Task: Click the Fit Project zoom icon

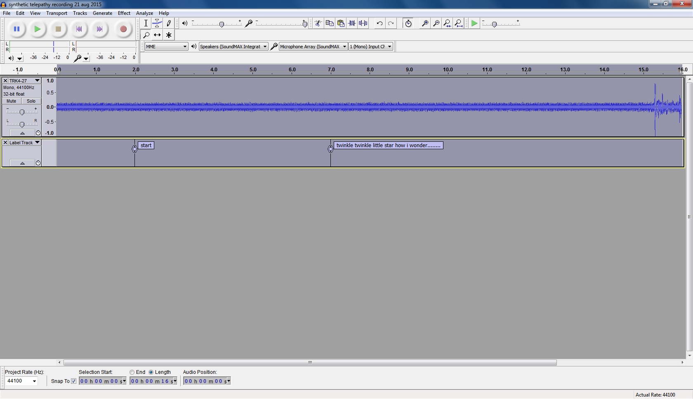Action: pyautogui.click(x=458, y=23)
